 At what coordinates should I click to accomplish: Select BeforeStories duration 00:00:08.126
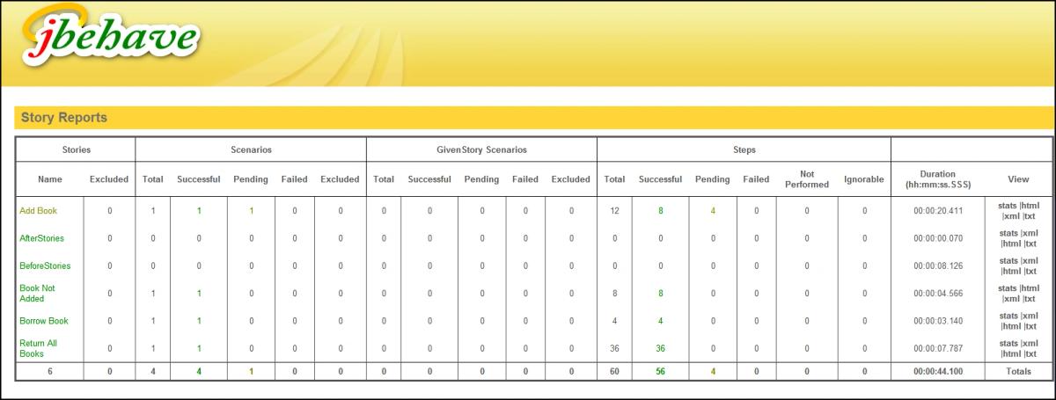click(938, 265)
